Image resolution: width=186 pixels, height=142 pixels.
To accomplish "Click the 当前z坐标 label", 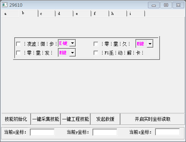I will coord(141,132).
